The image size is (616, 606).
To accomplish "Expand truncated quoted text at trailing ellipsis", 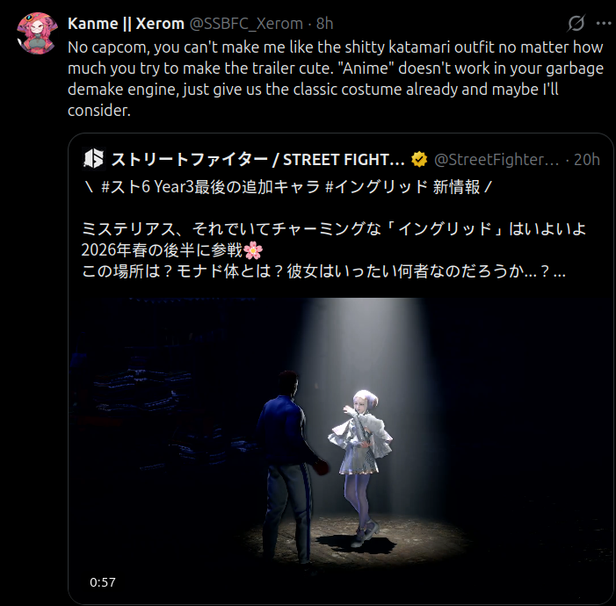I will coord(560,271).
